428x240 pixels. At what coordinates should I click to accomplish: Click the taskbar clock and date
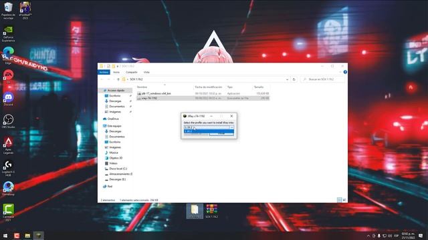[x=408, y=235]
